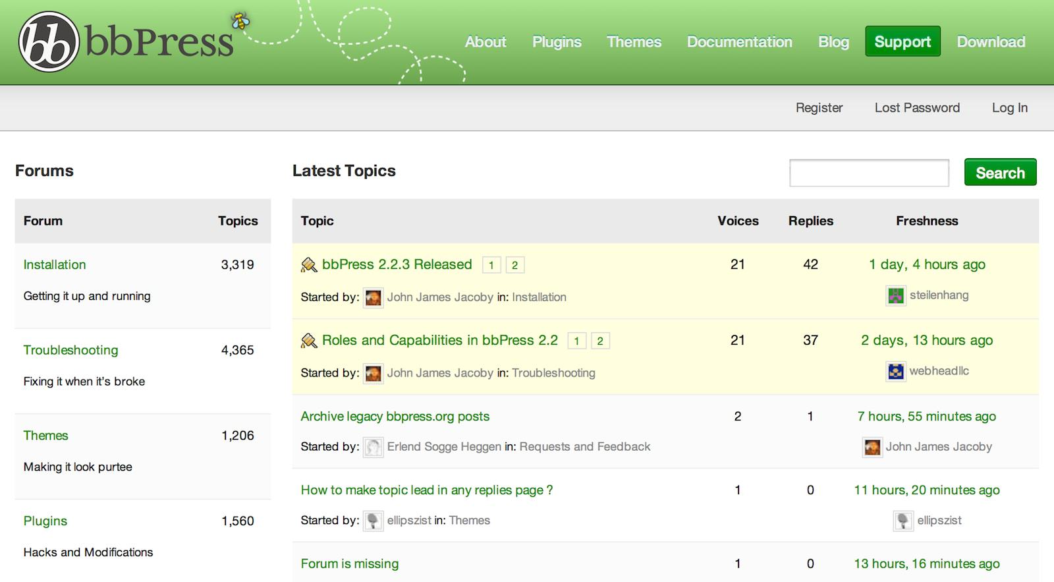Click the Register link
Viewport: 1054px width, 582px height.
(x=819, y=107)
